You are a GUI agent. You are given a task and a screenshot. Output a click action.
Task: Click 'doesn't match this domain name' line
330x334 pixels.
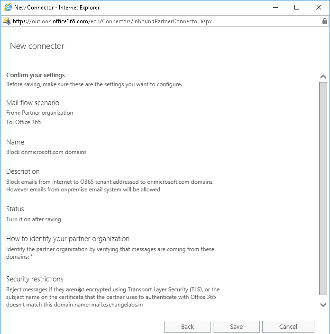[x=74, y=305]
